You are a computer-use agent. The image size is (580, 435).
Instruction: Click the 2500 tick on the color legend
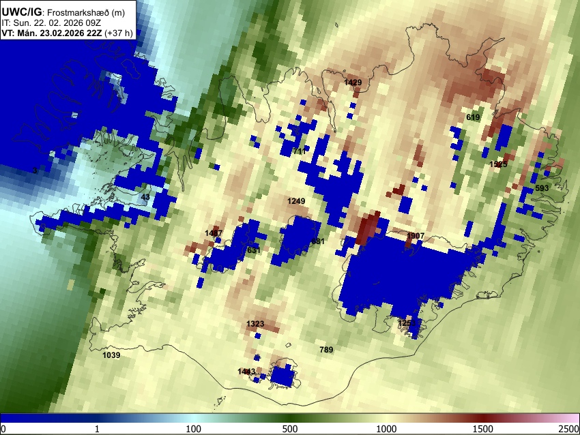click(569, 429)
